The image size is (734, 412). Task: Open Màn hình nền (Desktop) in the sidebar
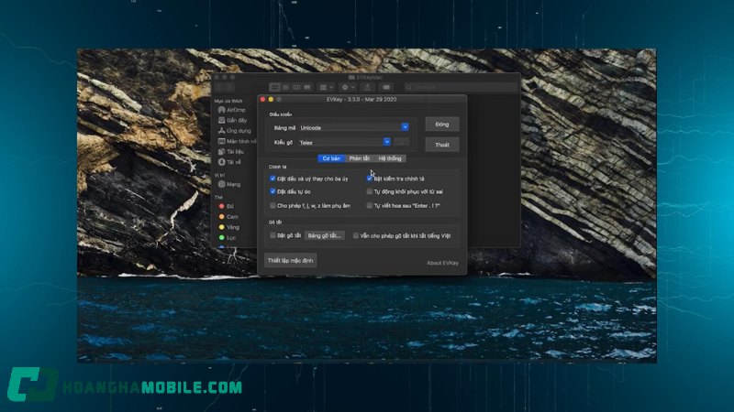tap(239, 141)
